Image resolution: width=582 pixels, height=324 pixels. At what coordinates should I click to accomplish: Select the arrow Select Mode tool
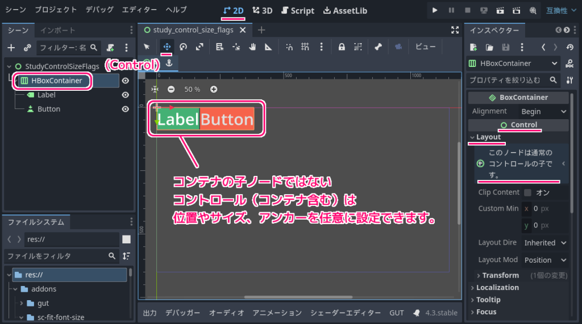pyautogui.click(x=147, y=47)
